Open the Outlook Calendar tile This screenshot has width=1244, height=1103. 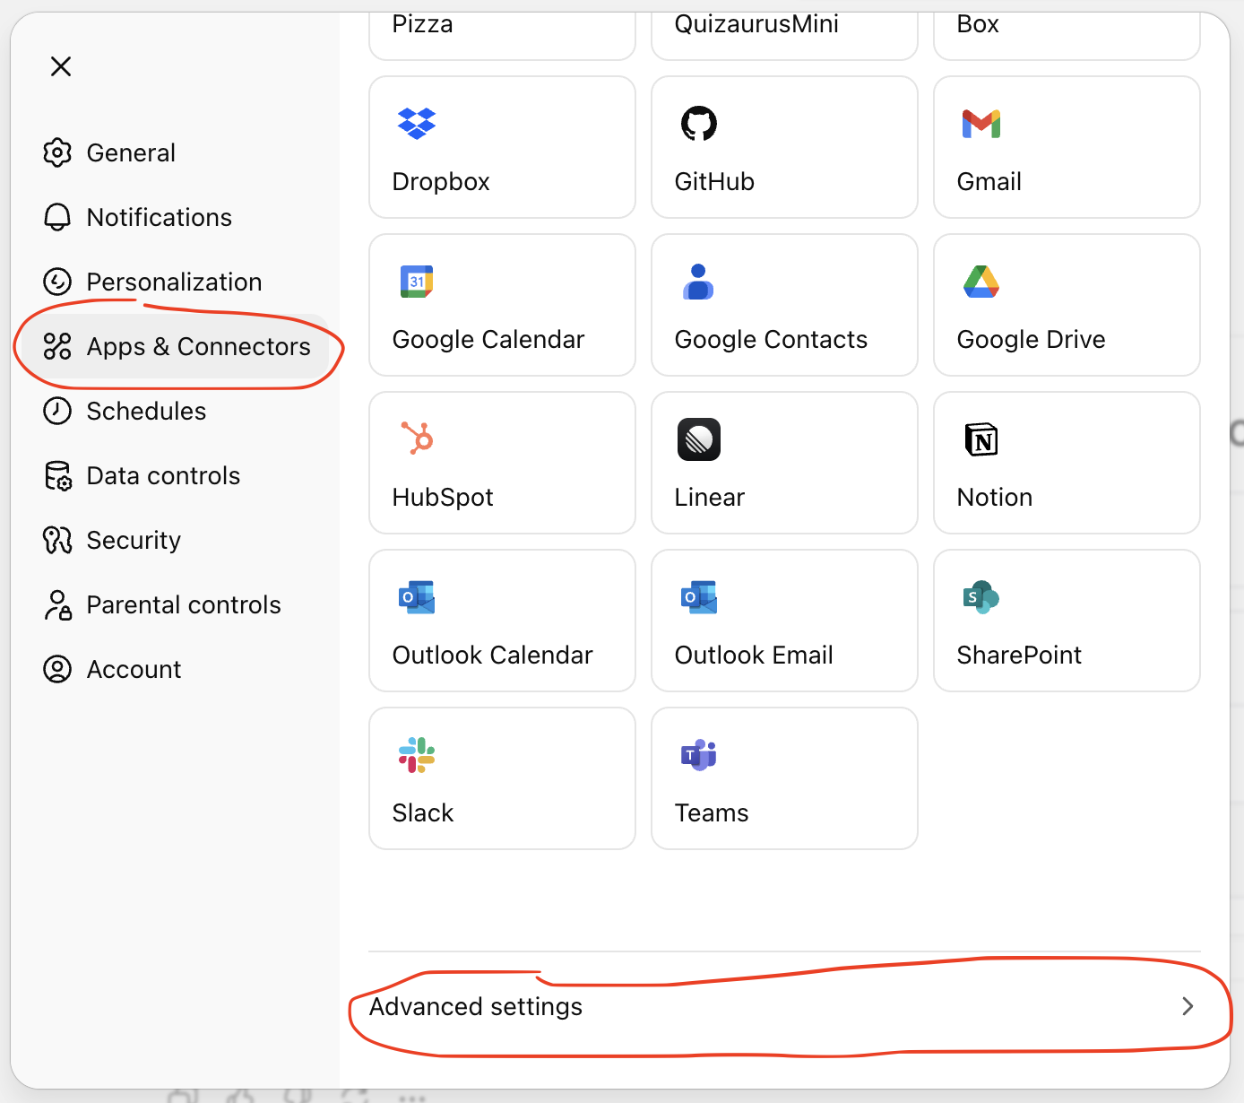pos(501,621)
